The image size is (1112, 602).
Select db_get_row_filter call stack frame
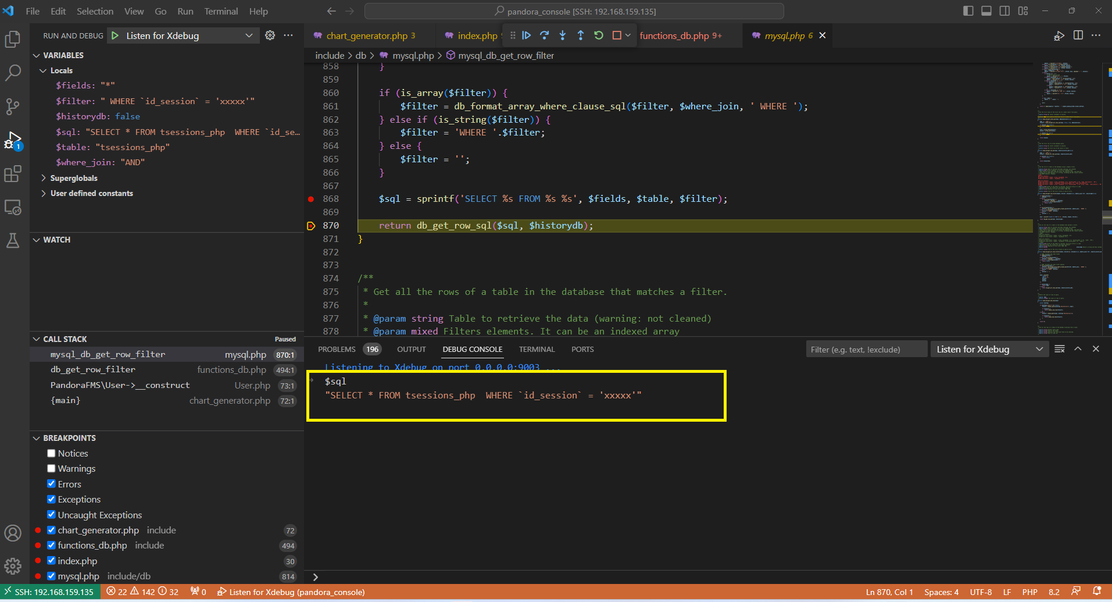pyautogui.click(x=166, y=369)
